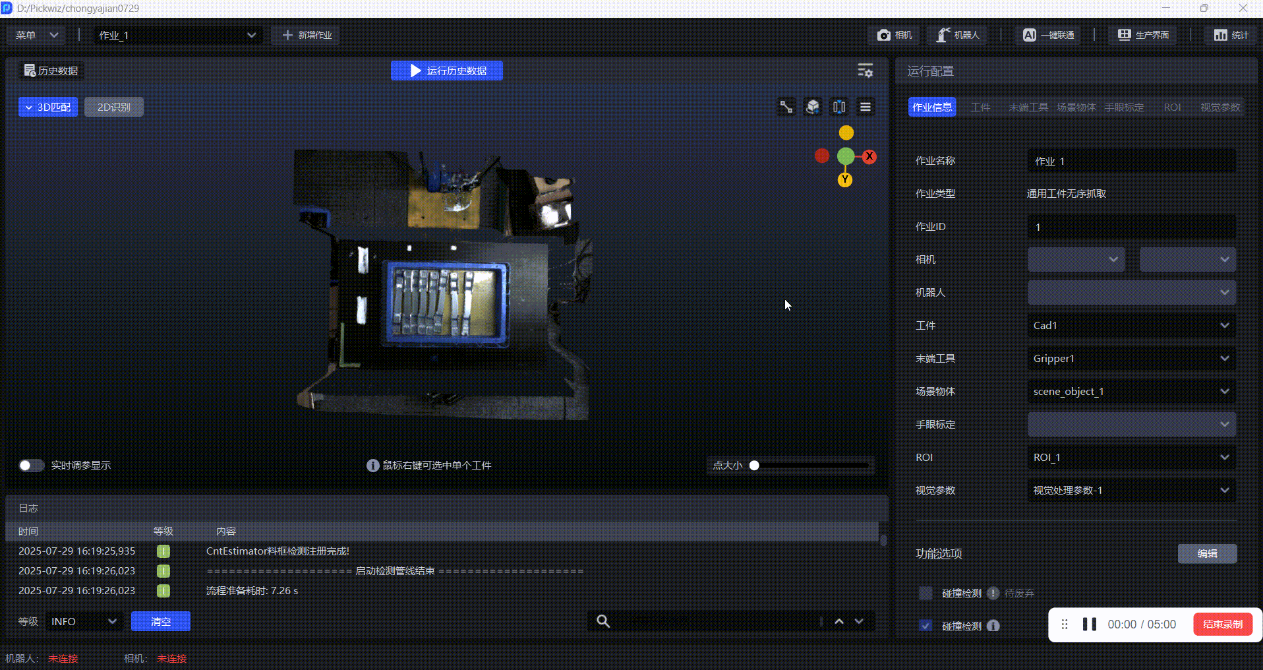Click the run settings icon above viewport
The image size is (1263, 670).
point(865,71)
